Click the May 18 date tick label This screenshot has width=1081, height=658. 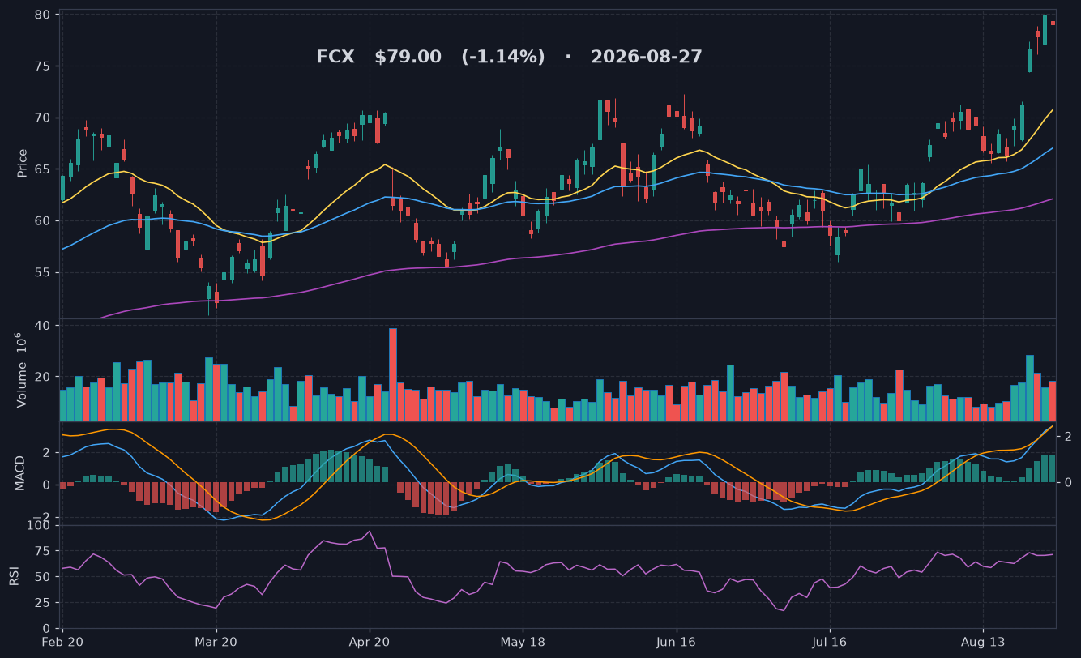click(x=523, y=642)
